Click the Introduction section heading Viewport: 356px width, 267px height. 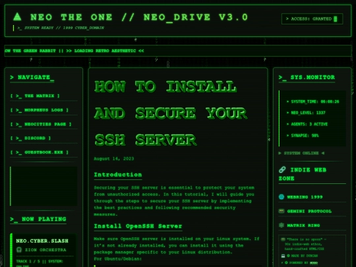[118, 175]
